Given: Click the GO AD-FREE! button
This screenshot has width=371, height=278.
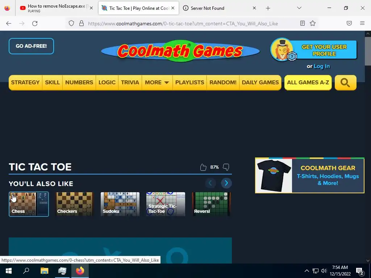Looking at the screenshot, I should click(x=31, y=46).
